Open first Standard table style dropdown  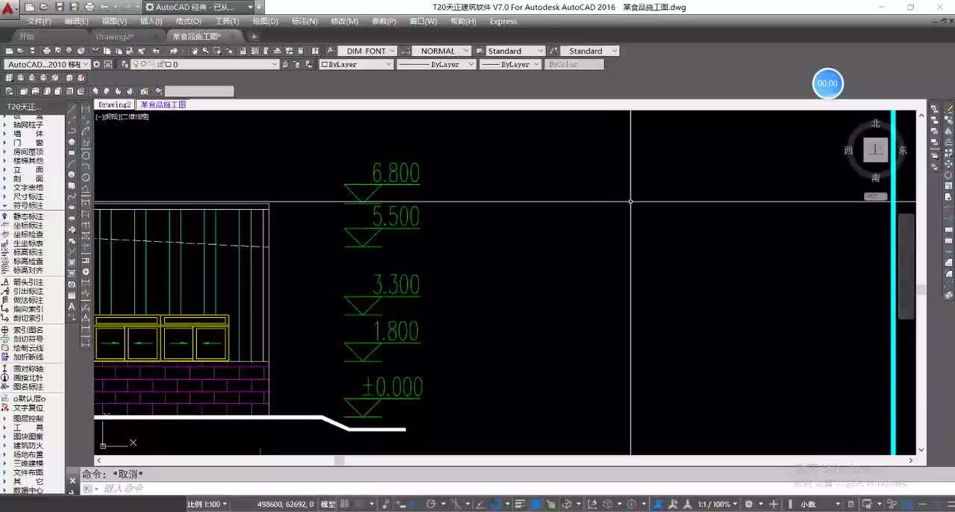pos(516,51)
